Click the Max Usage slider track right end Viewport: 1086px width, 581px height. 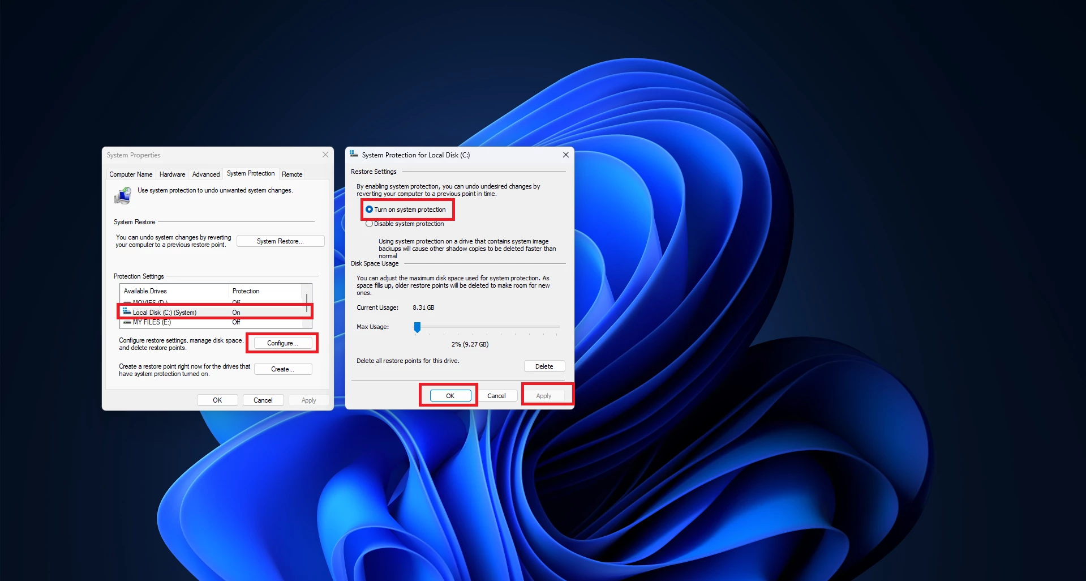point(557,327)
